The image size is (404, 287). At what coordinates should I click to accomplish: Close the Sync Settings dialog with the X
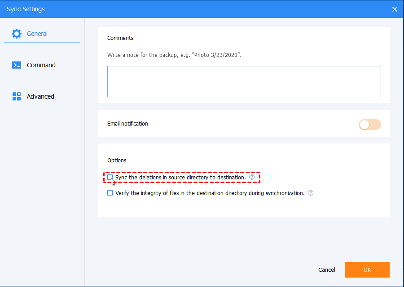[395, 9]
